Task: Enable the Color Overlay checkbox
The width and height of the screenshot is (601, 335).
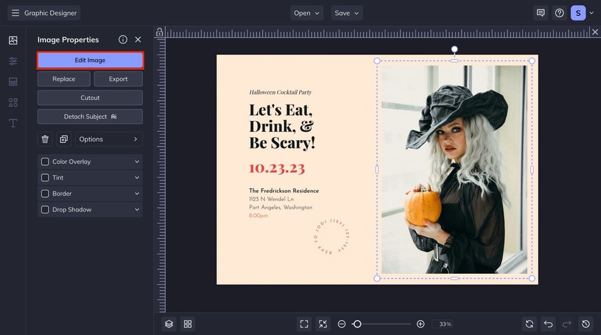Action: 45,162
